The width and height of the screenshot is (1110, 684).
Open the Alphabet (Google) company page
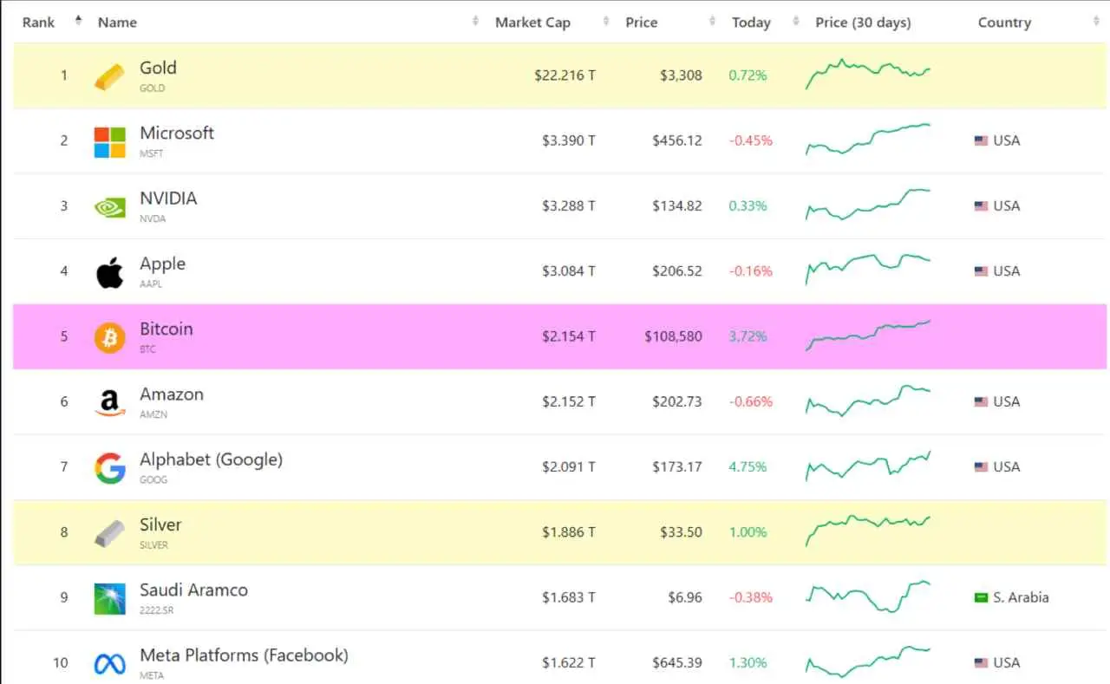point(211,459)
